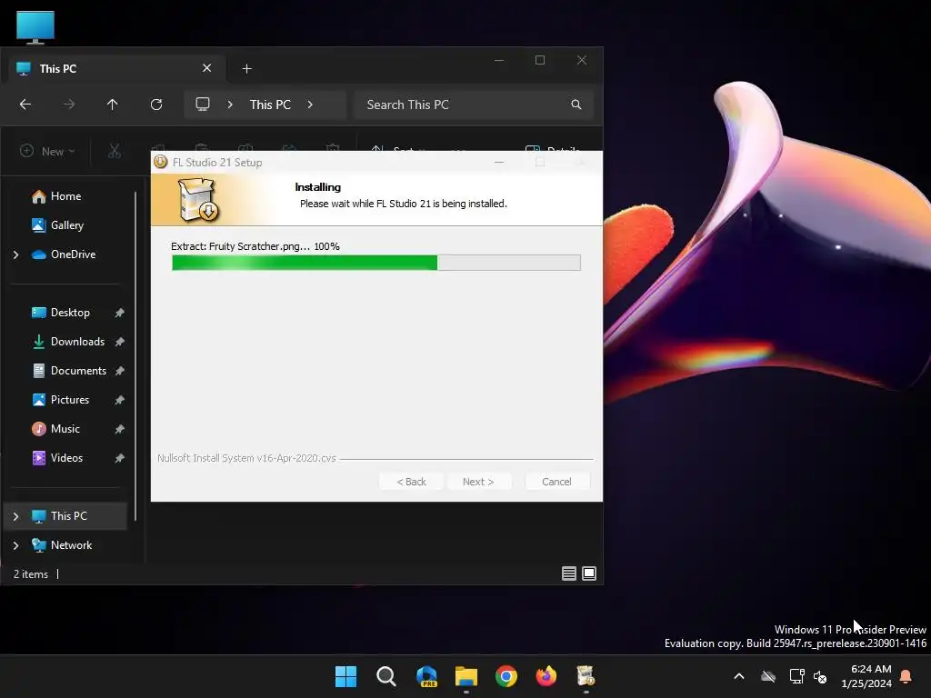Expand the Network tree node
931x698 pixels.
(16, 545)
